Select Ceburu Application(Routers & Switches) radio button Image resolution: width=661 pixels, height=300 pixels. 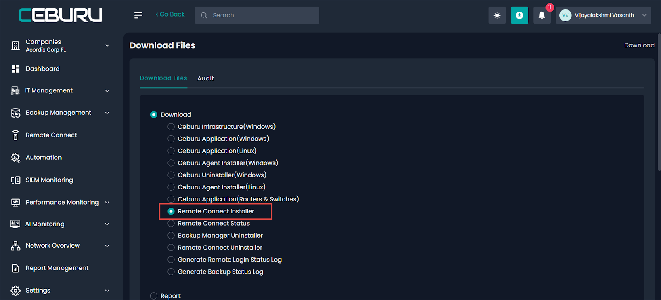point(171,199)
